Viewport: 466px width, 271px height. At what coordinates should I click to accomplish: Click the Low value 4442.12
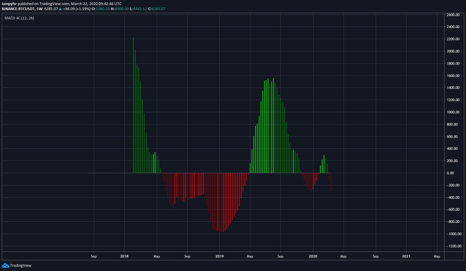coord(140,9)
